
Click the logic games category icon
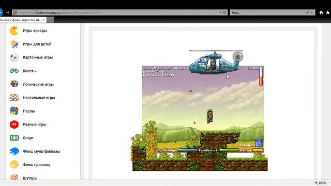click(14, 84)
